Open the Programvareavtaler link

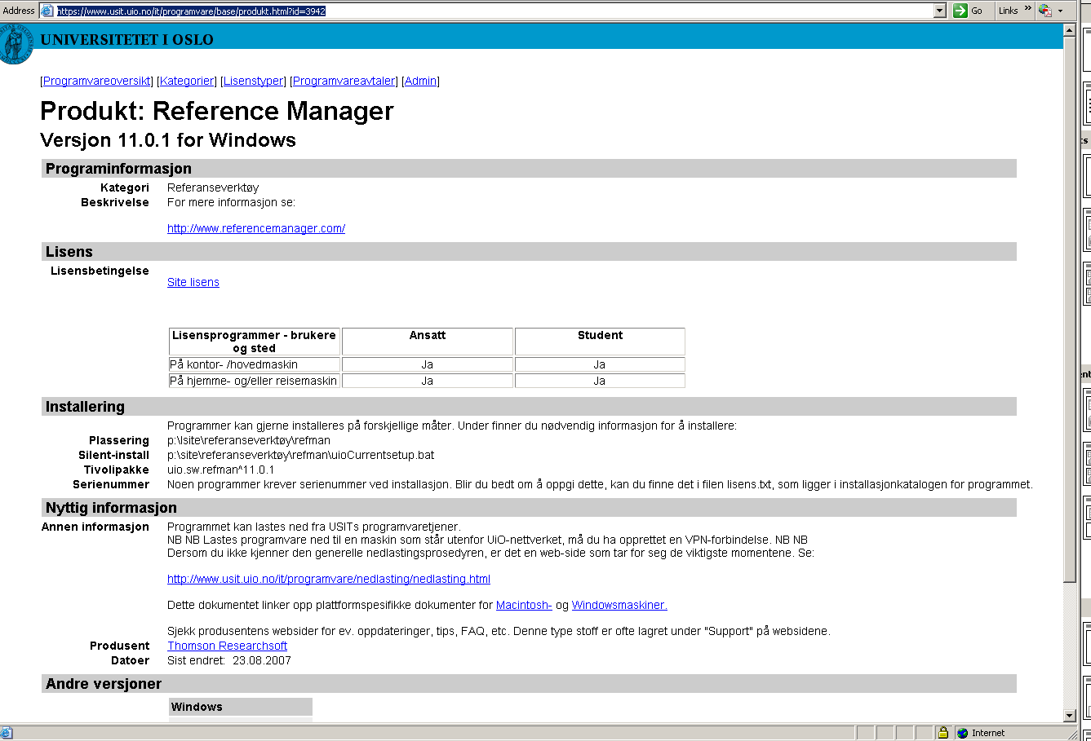point(344,81)
